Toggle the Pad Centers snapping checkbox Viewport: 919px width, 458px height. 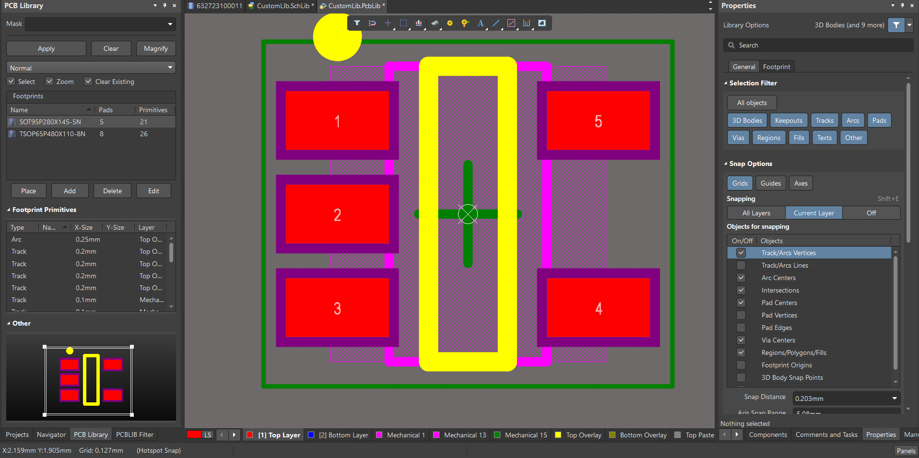(x=741, y=303)
